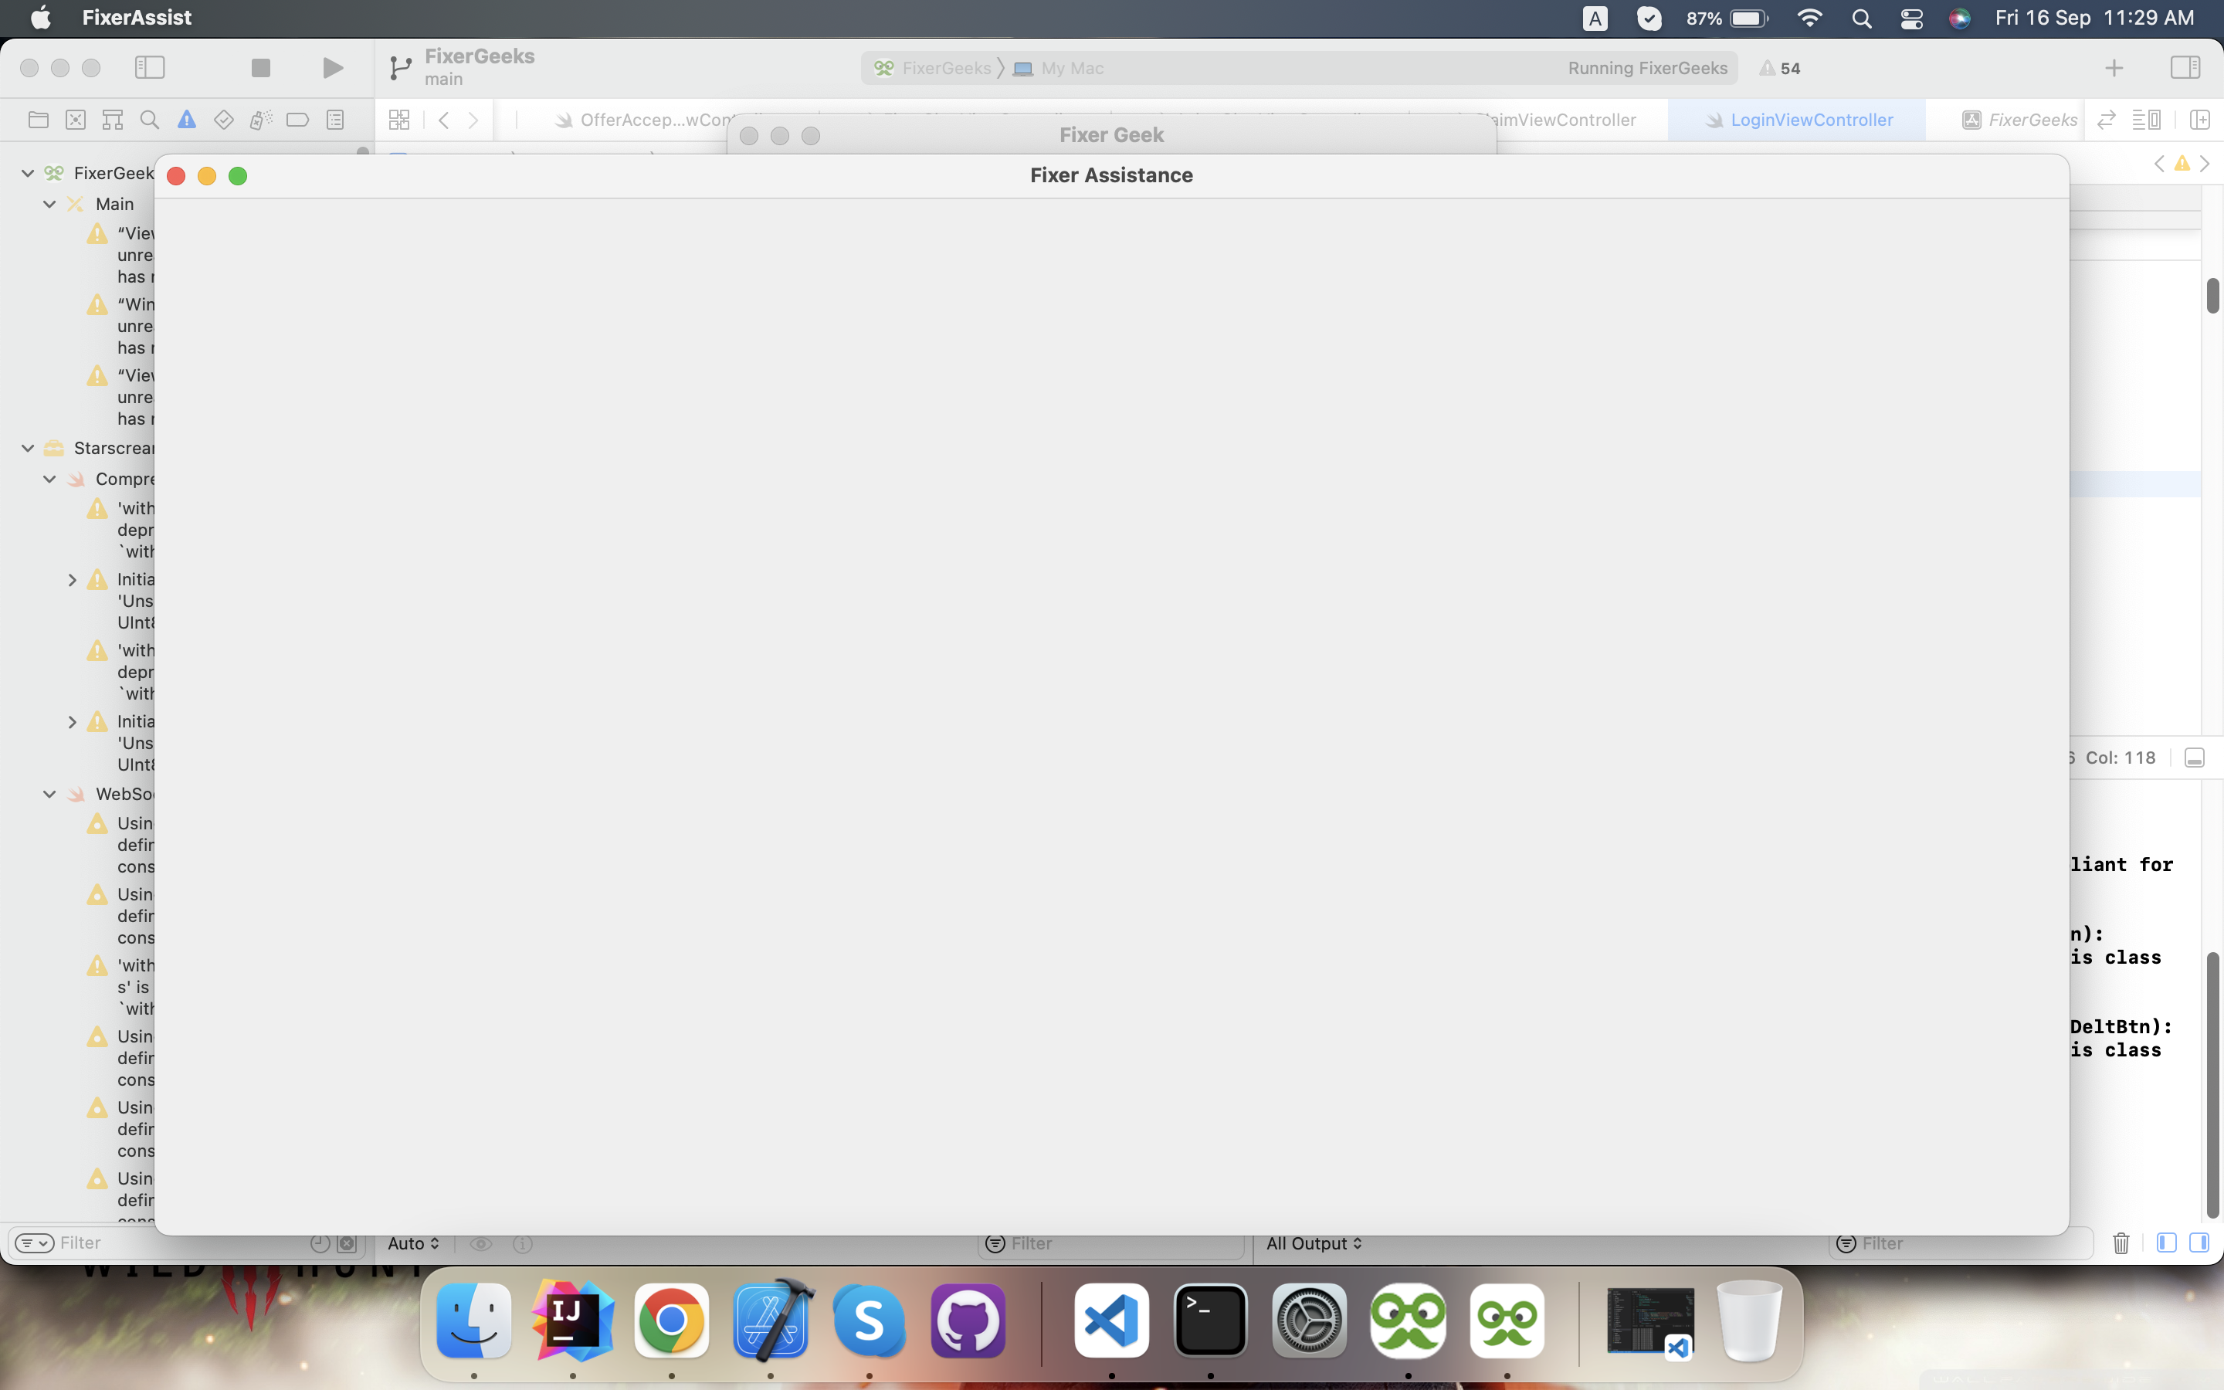Show Quick Look eye icon in debug bar
The width and height of the screenshot is (2224, 1390).
pos(482,1243)
